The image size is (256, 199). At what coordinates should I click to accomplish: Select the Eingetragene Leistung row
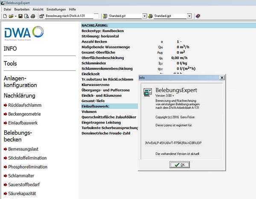pyautogui.click(x=101, y=122)
